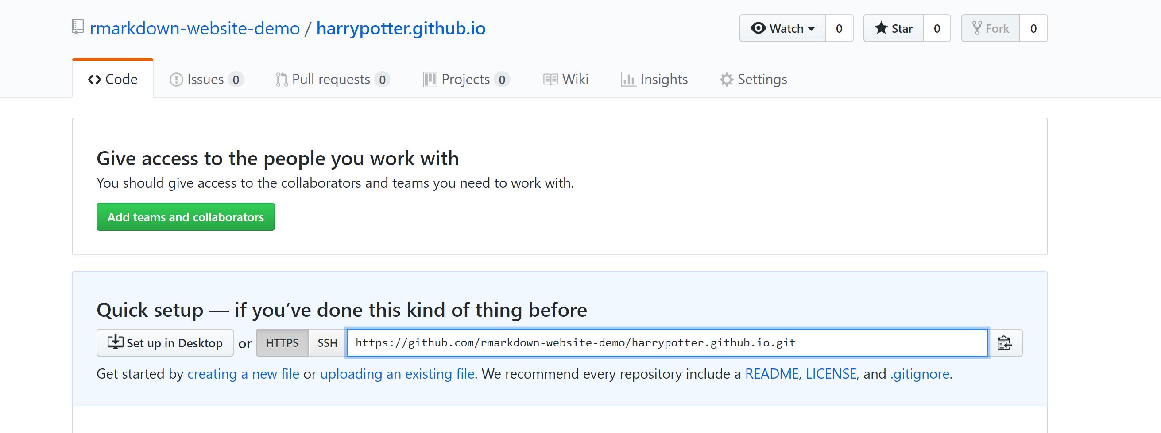This screenshot has width=1161, height=433.
Task: Open the Insights tab
Action: pyautogui.click(x=654, y=79)
